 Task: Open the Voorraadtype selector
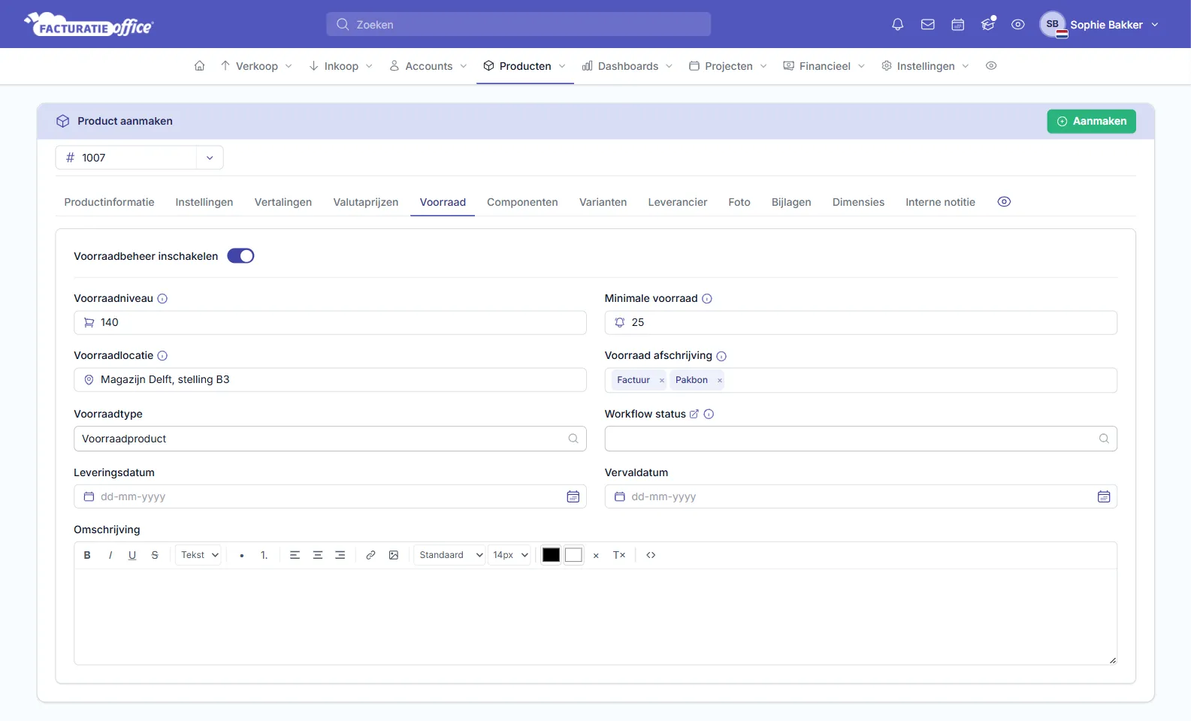point(330,439)
